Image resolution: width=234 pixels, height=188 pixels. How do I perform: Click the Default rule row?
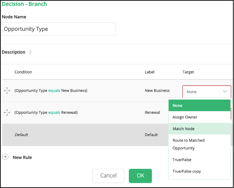[x=85, y=135]
